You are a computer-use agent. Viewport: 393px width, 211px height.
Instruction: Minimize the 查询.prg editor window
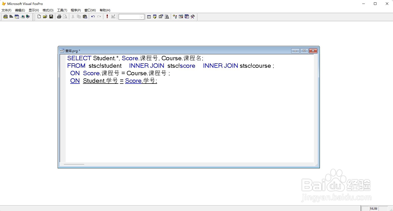(x=295, y=51)
